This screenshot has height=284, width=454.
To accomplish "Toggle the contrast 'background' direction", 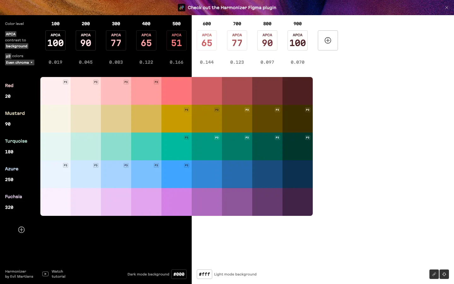I will [x=17, y=46].
